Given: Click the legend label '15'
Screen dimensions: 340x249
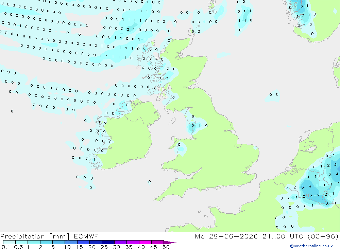Looking at the screenshot, I should click(x=80, y=247).
